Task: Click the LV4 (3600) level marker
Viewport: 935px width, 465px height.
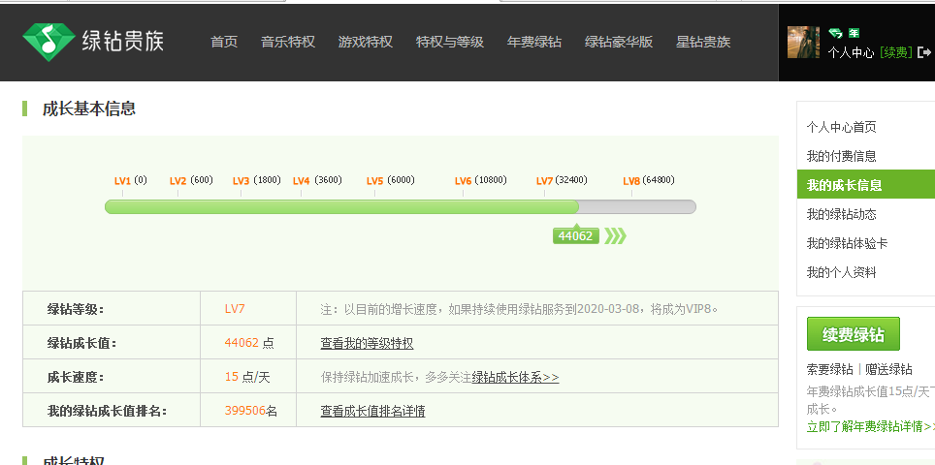Action: tap(317, 180)
